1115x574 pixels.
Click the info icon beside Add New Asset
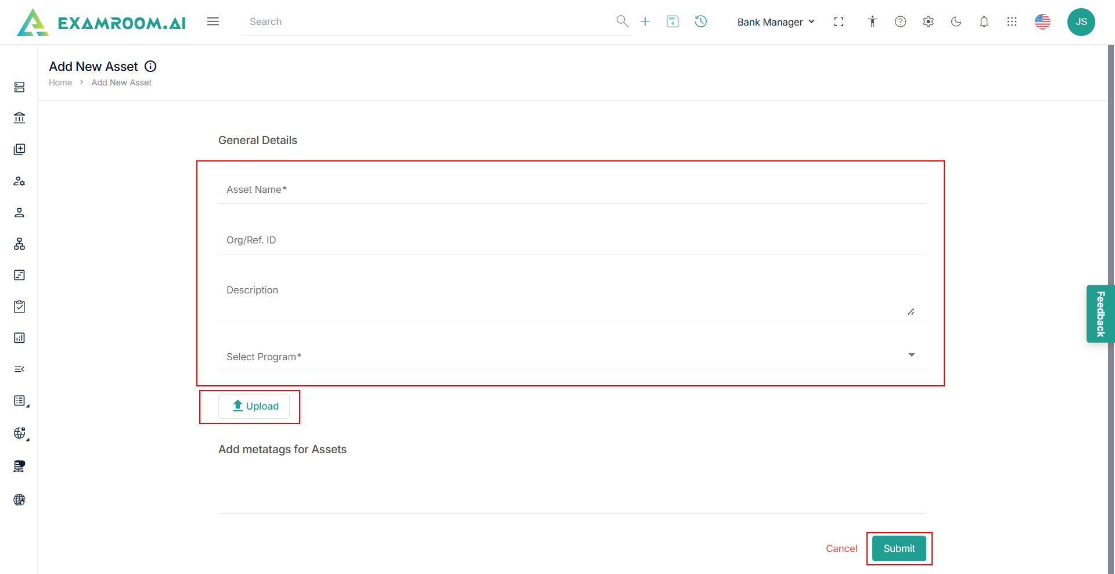pyautogui.click(x=150, y=66)
